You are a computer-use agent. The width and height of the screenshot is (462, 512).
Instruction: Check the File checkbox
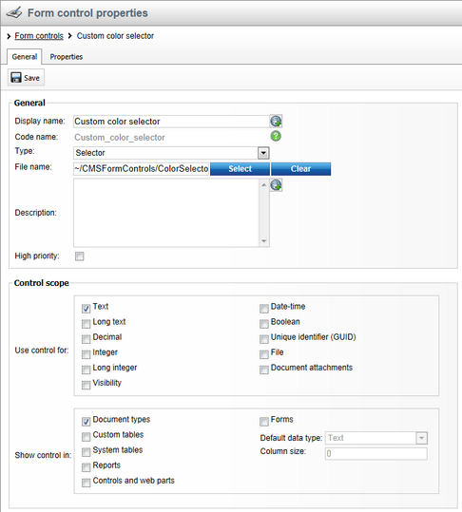pos(264,354)
